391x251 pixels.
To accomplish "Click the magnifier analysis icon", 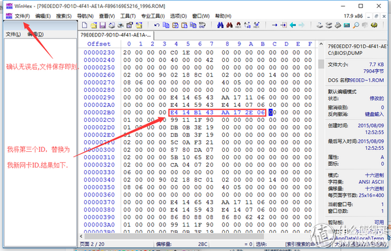I will pyautogui.click(x=356, y=25).
